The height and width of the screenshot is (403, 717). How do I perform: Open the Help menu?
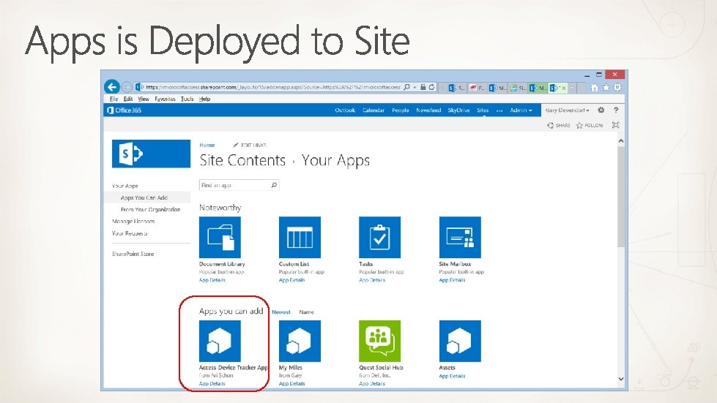click(204, 99)
